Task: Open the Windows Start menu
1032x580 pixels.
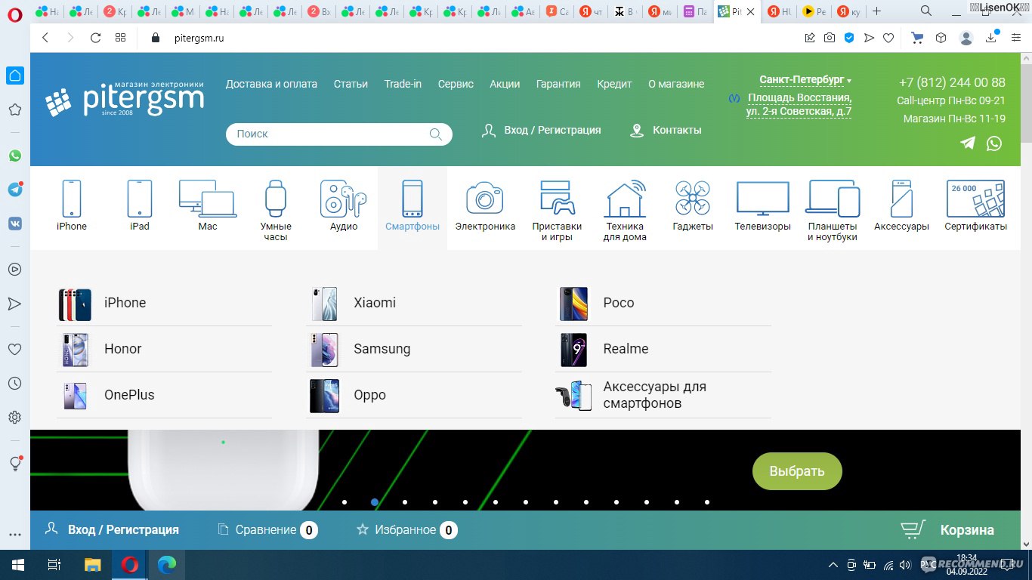Action: click(17, 564)
